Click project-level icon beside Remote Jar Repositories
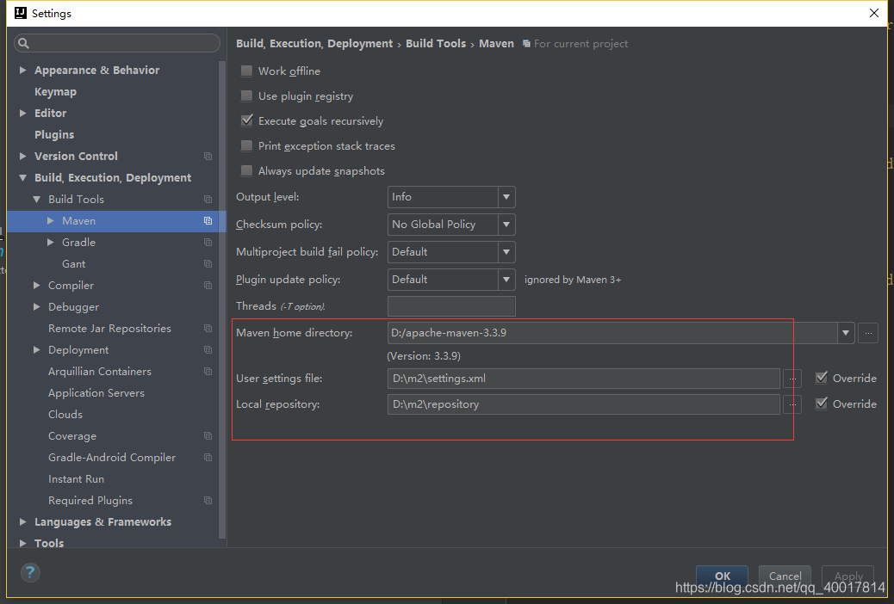 point(208,328)
